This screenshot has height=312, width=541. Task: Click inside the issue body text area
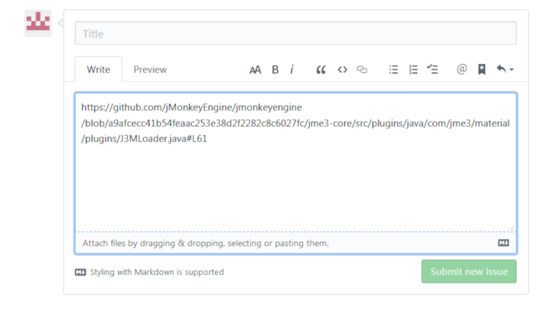pos(295,181)
